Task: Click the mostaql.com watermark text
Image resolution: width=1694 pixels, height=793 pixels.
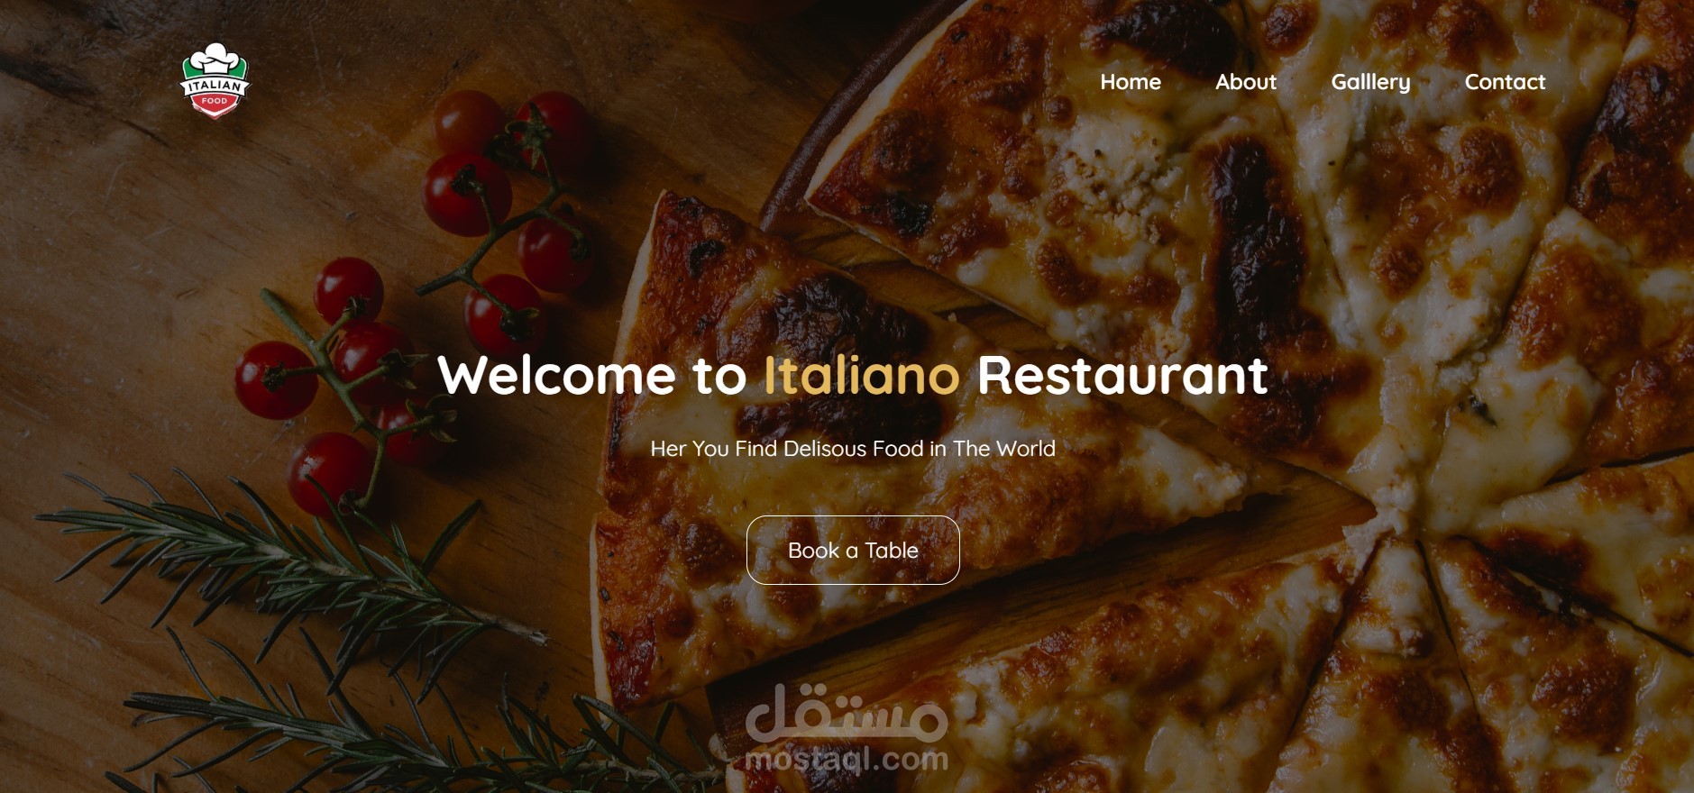Action: (x=847, y=759)
